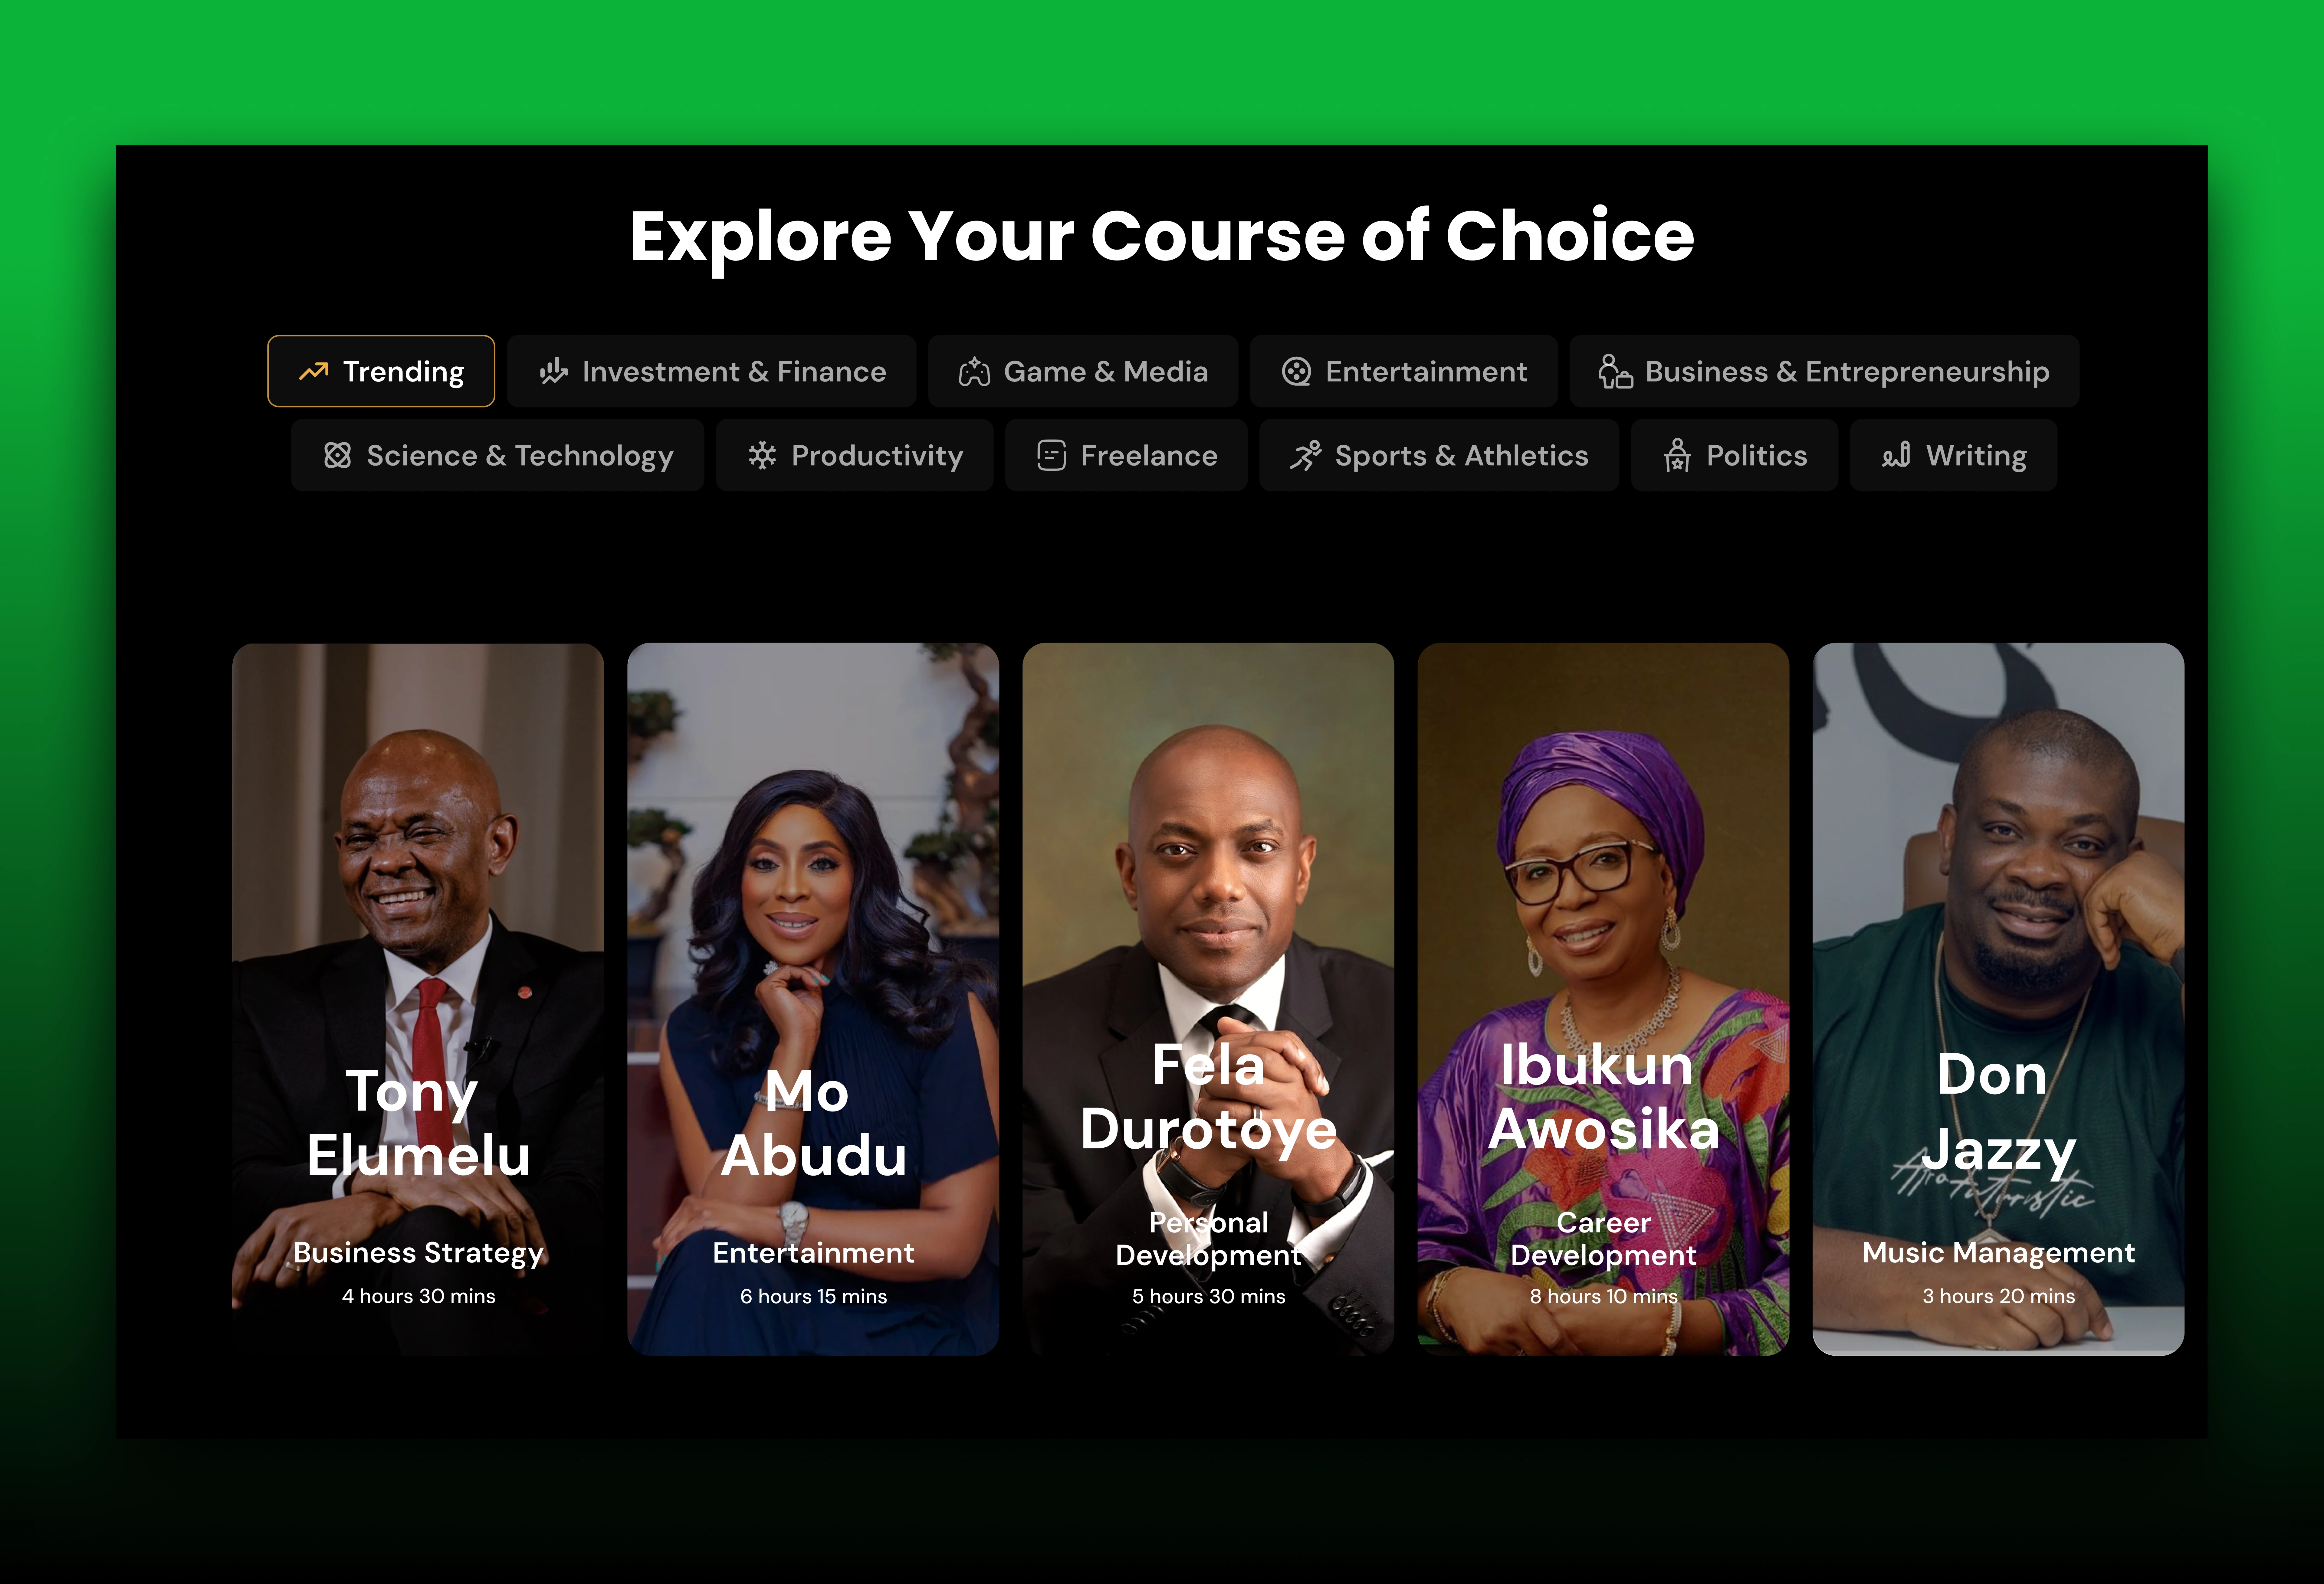Open Mo Abudu's Entertainment course card
The height and width of the screenshot is (1584, 2324).
coord(813,999)
